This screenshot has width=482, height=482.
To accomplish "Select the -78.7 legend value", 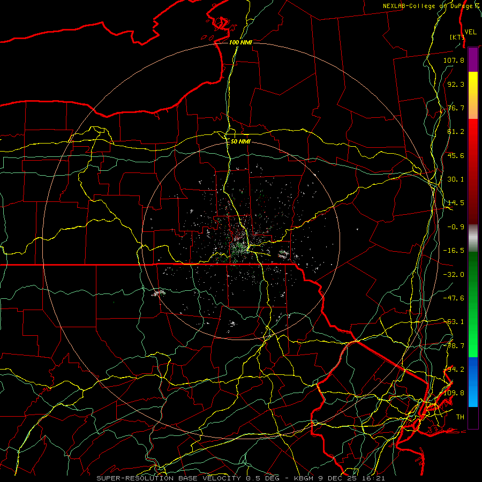I will (x=454, y=346).
